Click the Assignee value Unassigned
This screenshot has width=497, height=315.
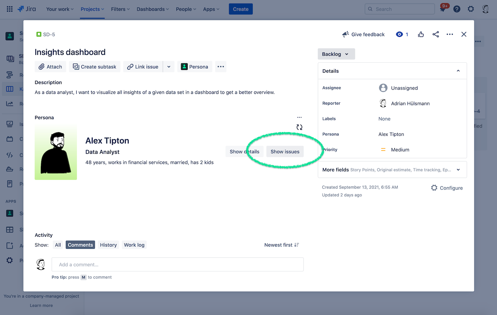tap(404, 88)
